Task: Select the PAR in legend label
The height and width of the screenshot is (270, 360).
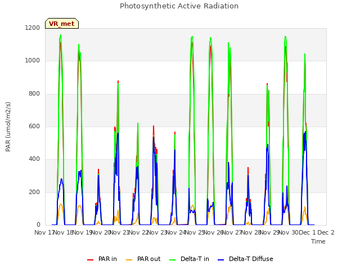Action: (x=107, y=259)
